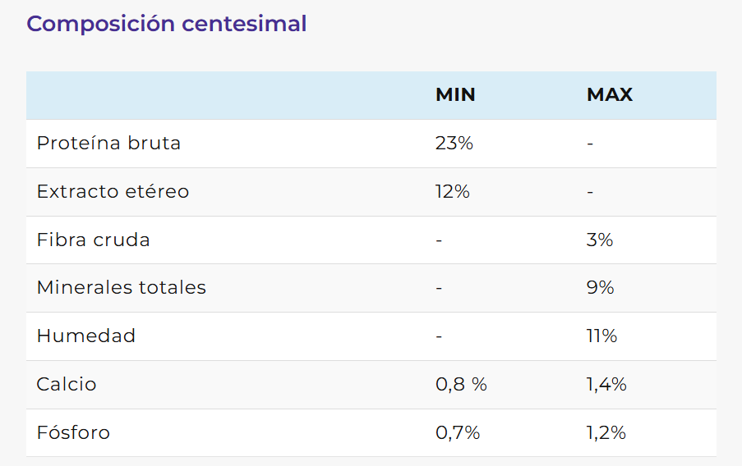Click the 0,7% Fósforo minimum value
This screenshot has height=466, width=742.
[458, 433]
